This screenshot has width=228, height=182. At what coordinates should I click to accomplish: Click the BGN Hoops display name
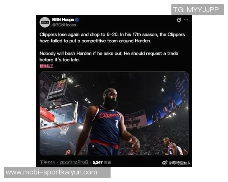pos(63,20)
